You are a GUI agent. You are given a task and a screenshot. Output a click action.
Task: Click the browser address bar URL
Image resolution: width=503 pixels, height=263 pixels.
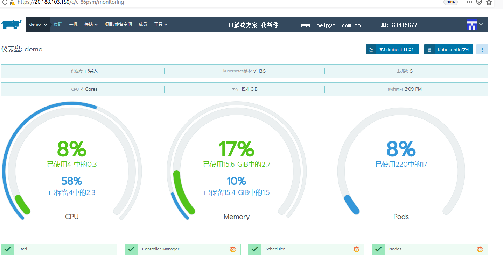71,2
